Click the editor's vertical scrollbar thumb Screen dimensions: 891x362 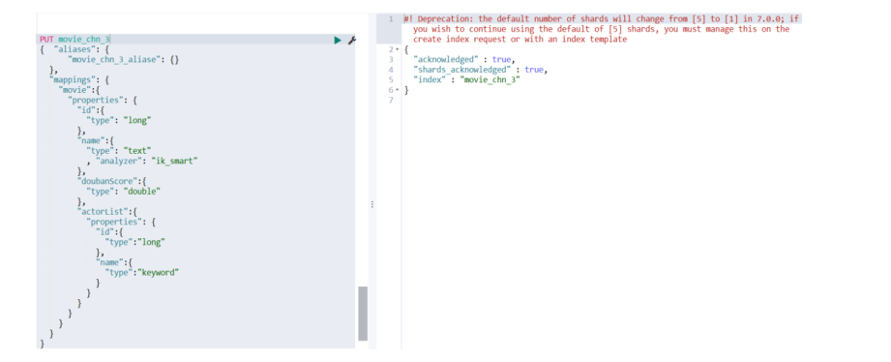pyautogui.click(x=363, y=314)
